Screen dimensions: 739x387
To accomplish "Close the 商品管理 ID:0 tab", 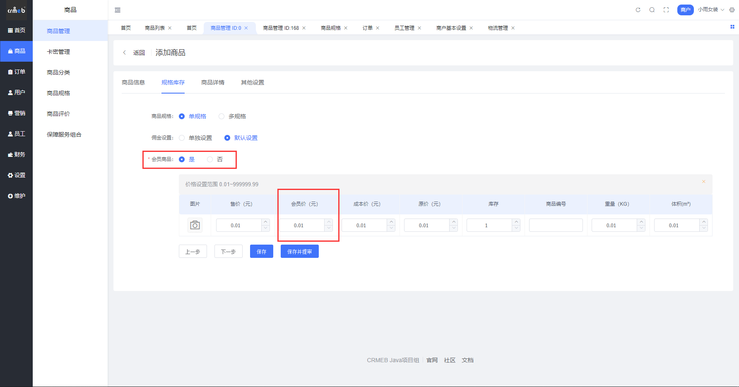I will pos(246,28).
